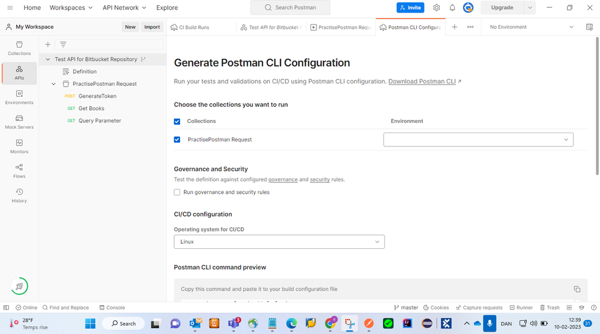This screenshot has width=600, height=334.
Task: Click the page vertical scrollbar
Action: coord(598,106)
